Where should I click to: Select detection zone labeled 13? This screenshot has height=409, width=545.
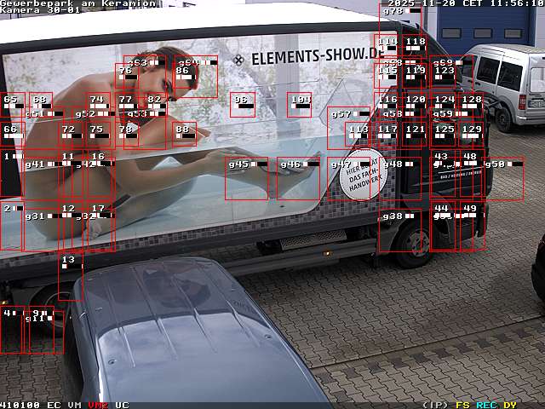pyautogui.click(x=71, y=277)
